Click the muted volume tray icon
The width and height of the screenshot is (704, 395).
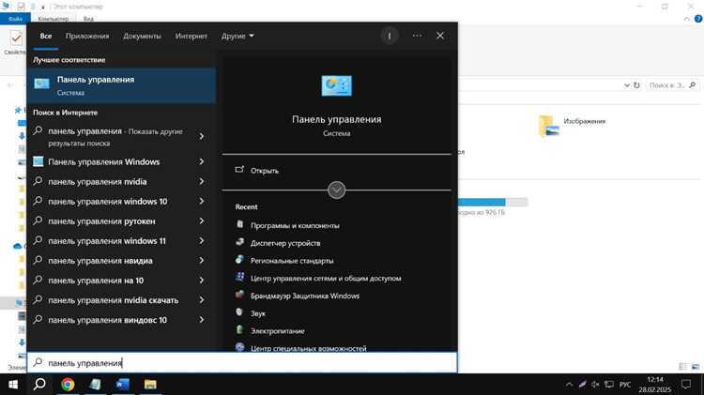point(595,385)
